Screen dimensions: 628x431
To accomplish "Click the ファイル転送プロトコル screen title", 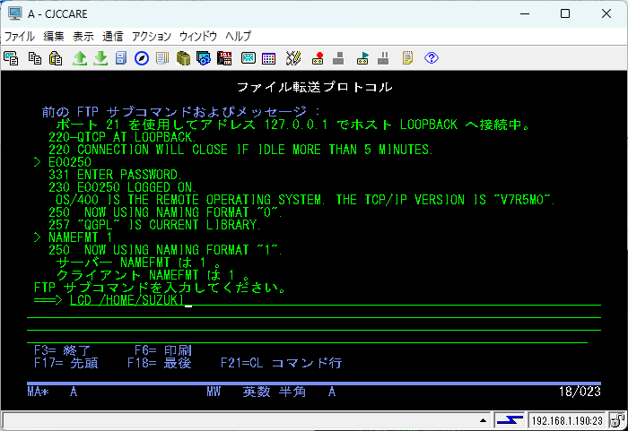I will (314, 87).
